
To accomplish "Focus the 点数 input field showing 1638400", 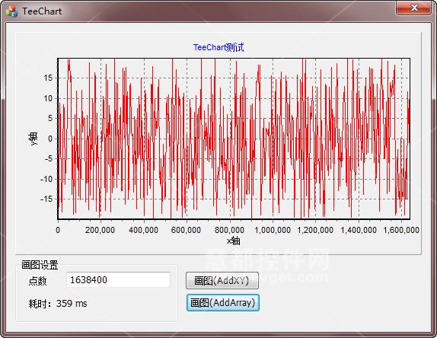I will pos(118,279).
